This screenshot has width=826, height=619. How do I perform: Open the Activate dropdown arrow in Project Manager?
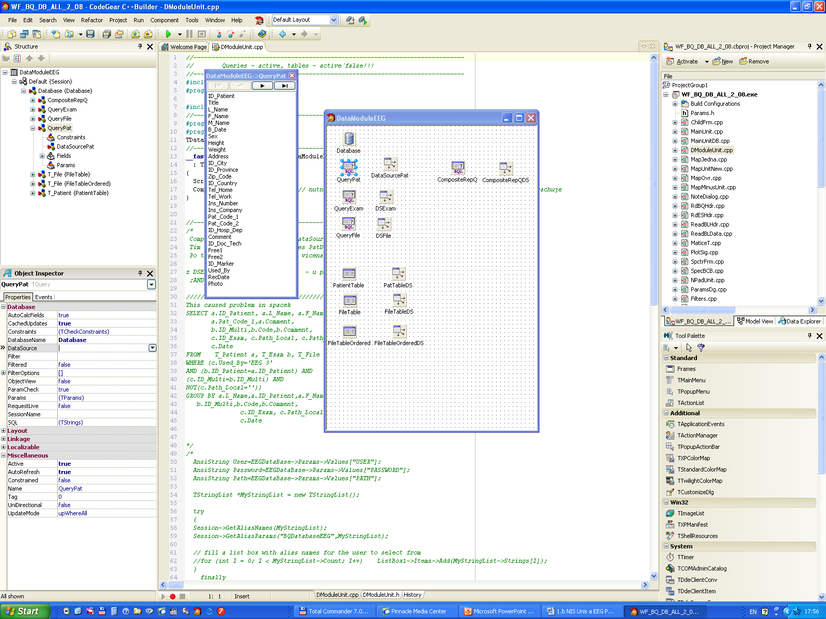click(x=707, y=62)
